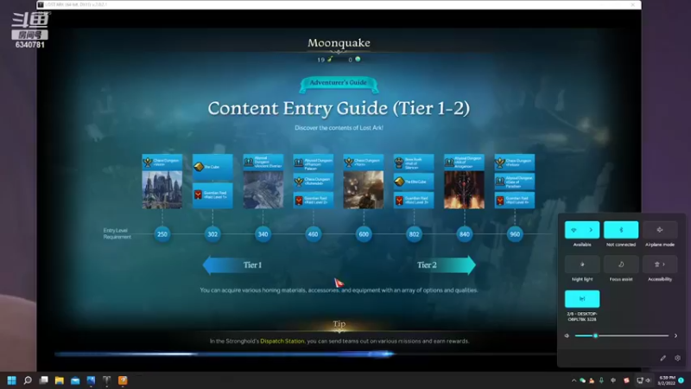Screen dimensions: 691x389
Task: Click the Abyssal Dungeon Ark of Arrogance icon
Action: 449,163
